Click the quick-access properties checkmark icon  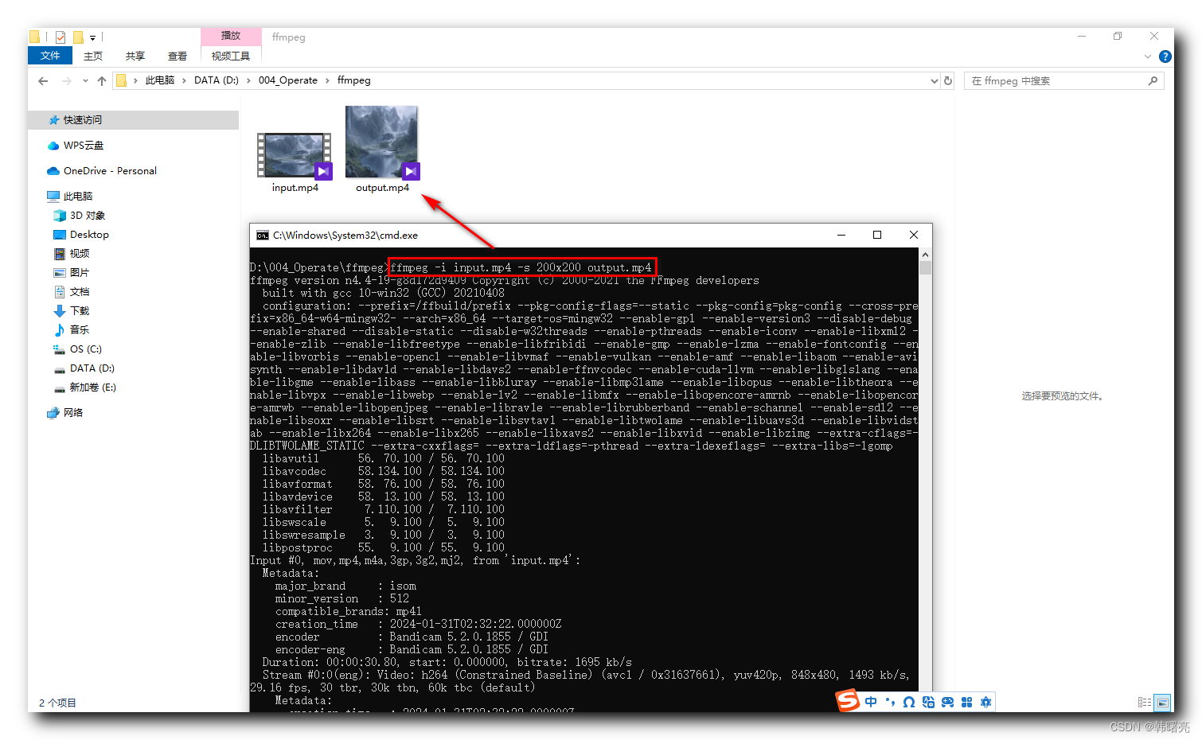coord(60,37)
